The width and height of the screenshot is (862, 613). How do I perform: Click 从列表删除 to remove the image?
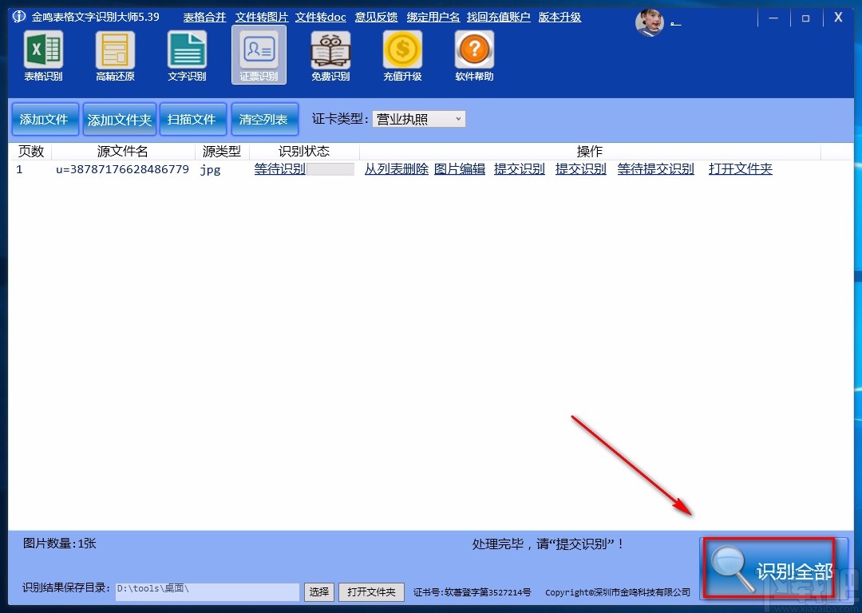point(396,168)
